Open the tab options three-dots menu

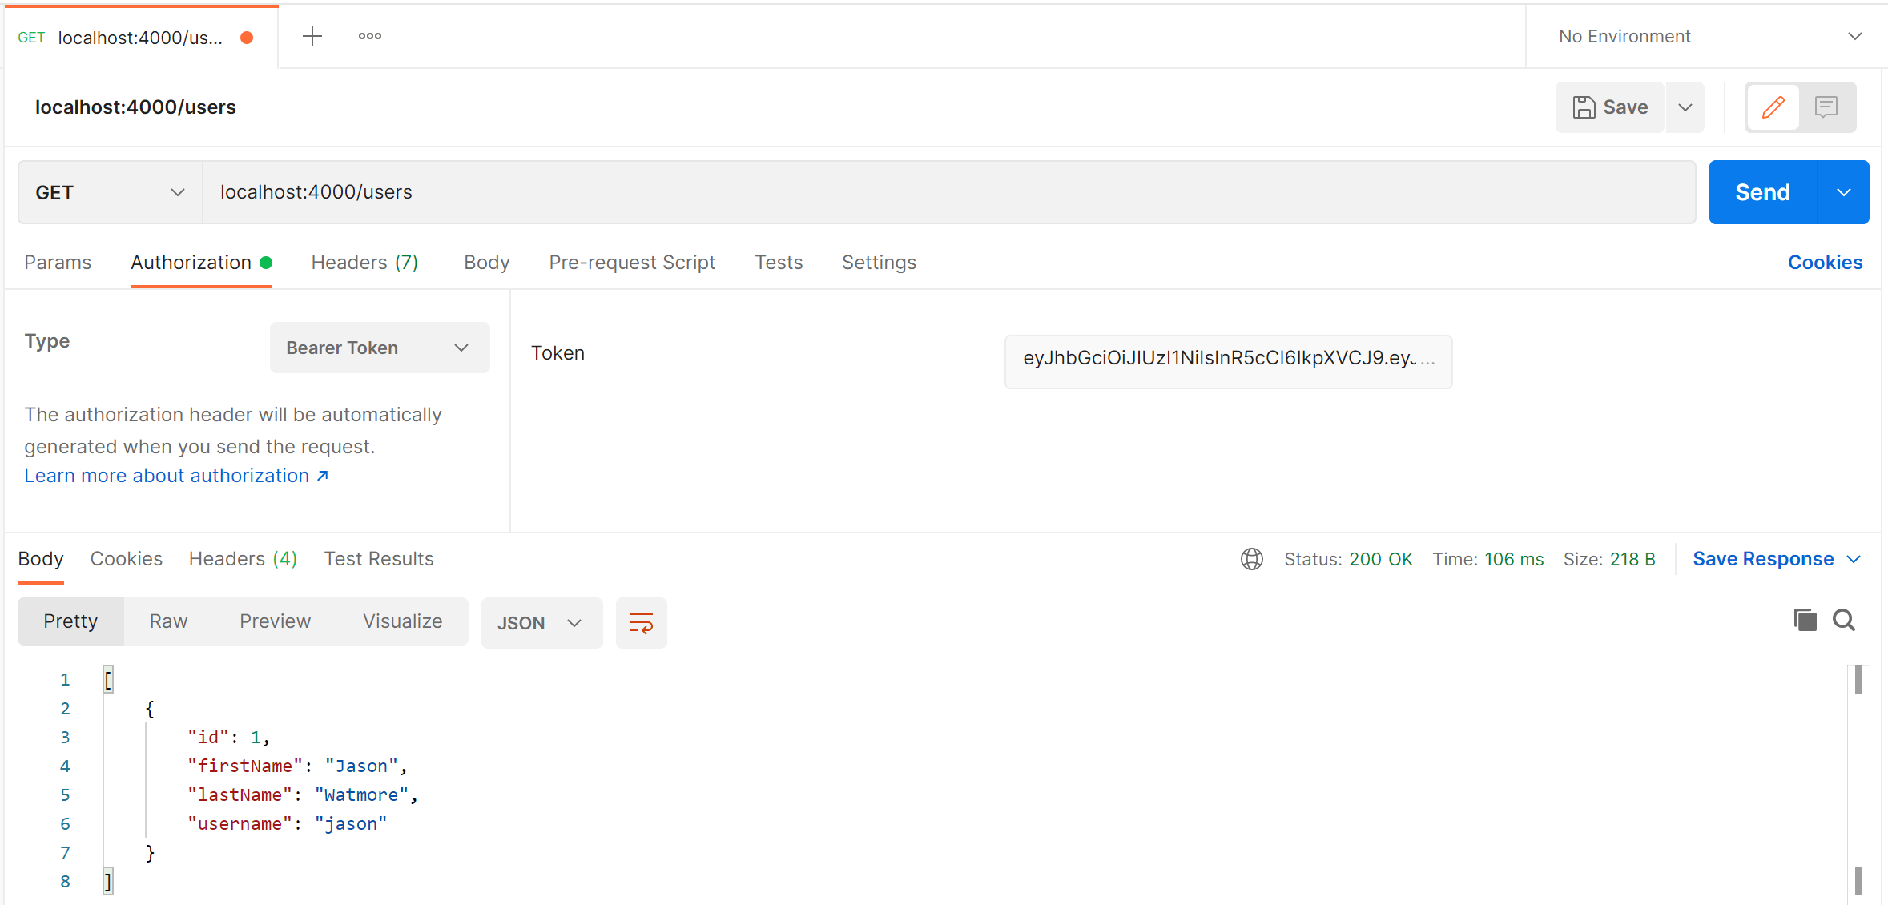click(369, 36)
